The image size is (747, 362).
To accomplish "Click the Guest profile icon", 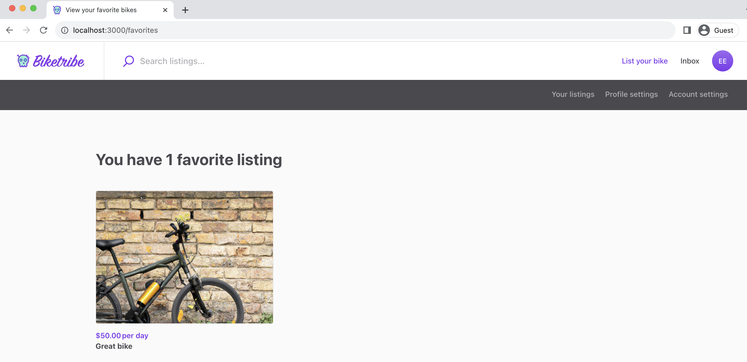I will 704,30.
